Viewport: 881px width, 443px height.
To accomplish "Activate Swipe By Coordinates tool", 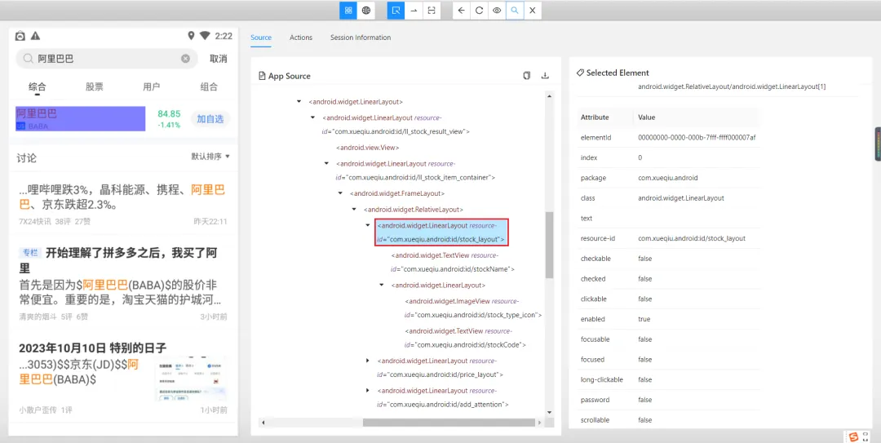I will coord(414,10).
